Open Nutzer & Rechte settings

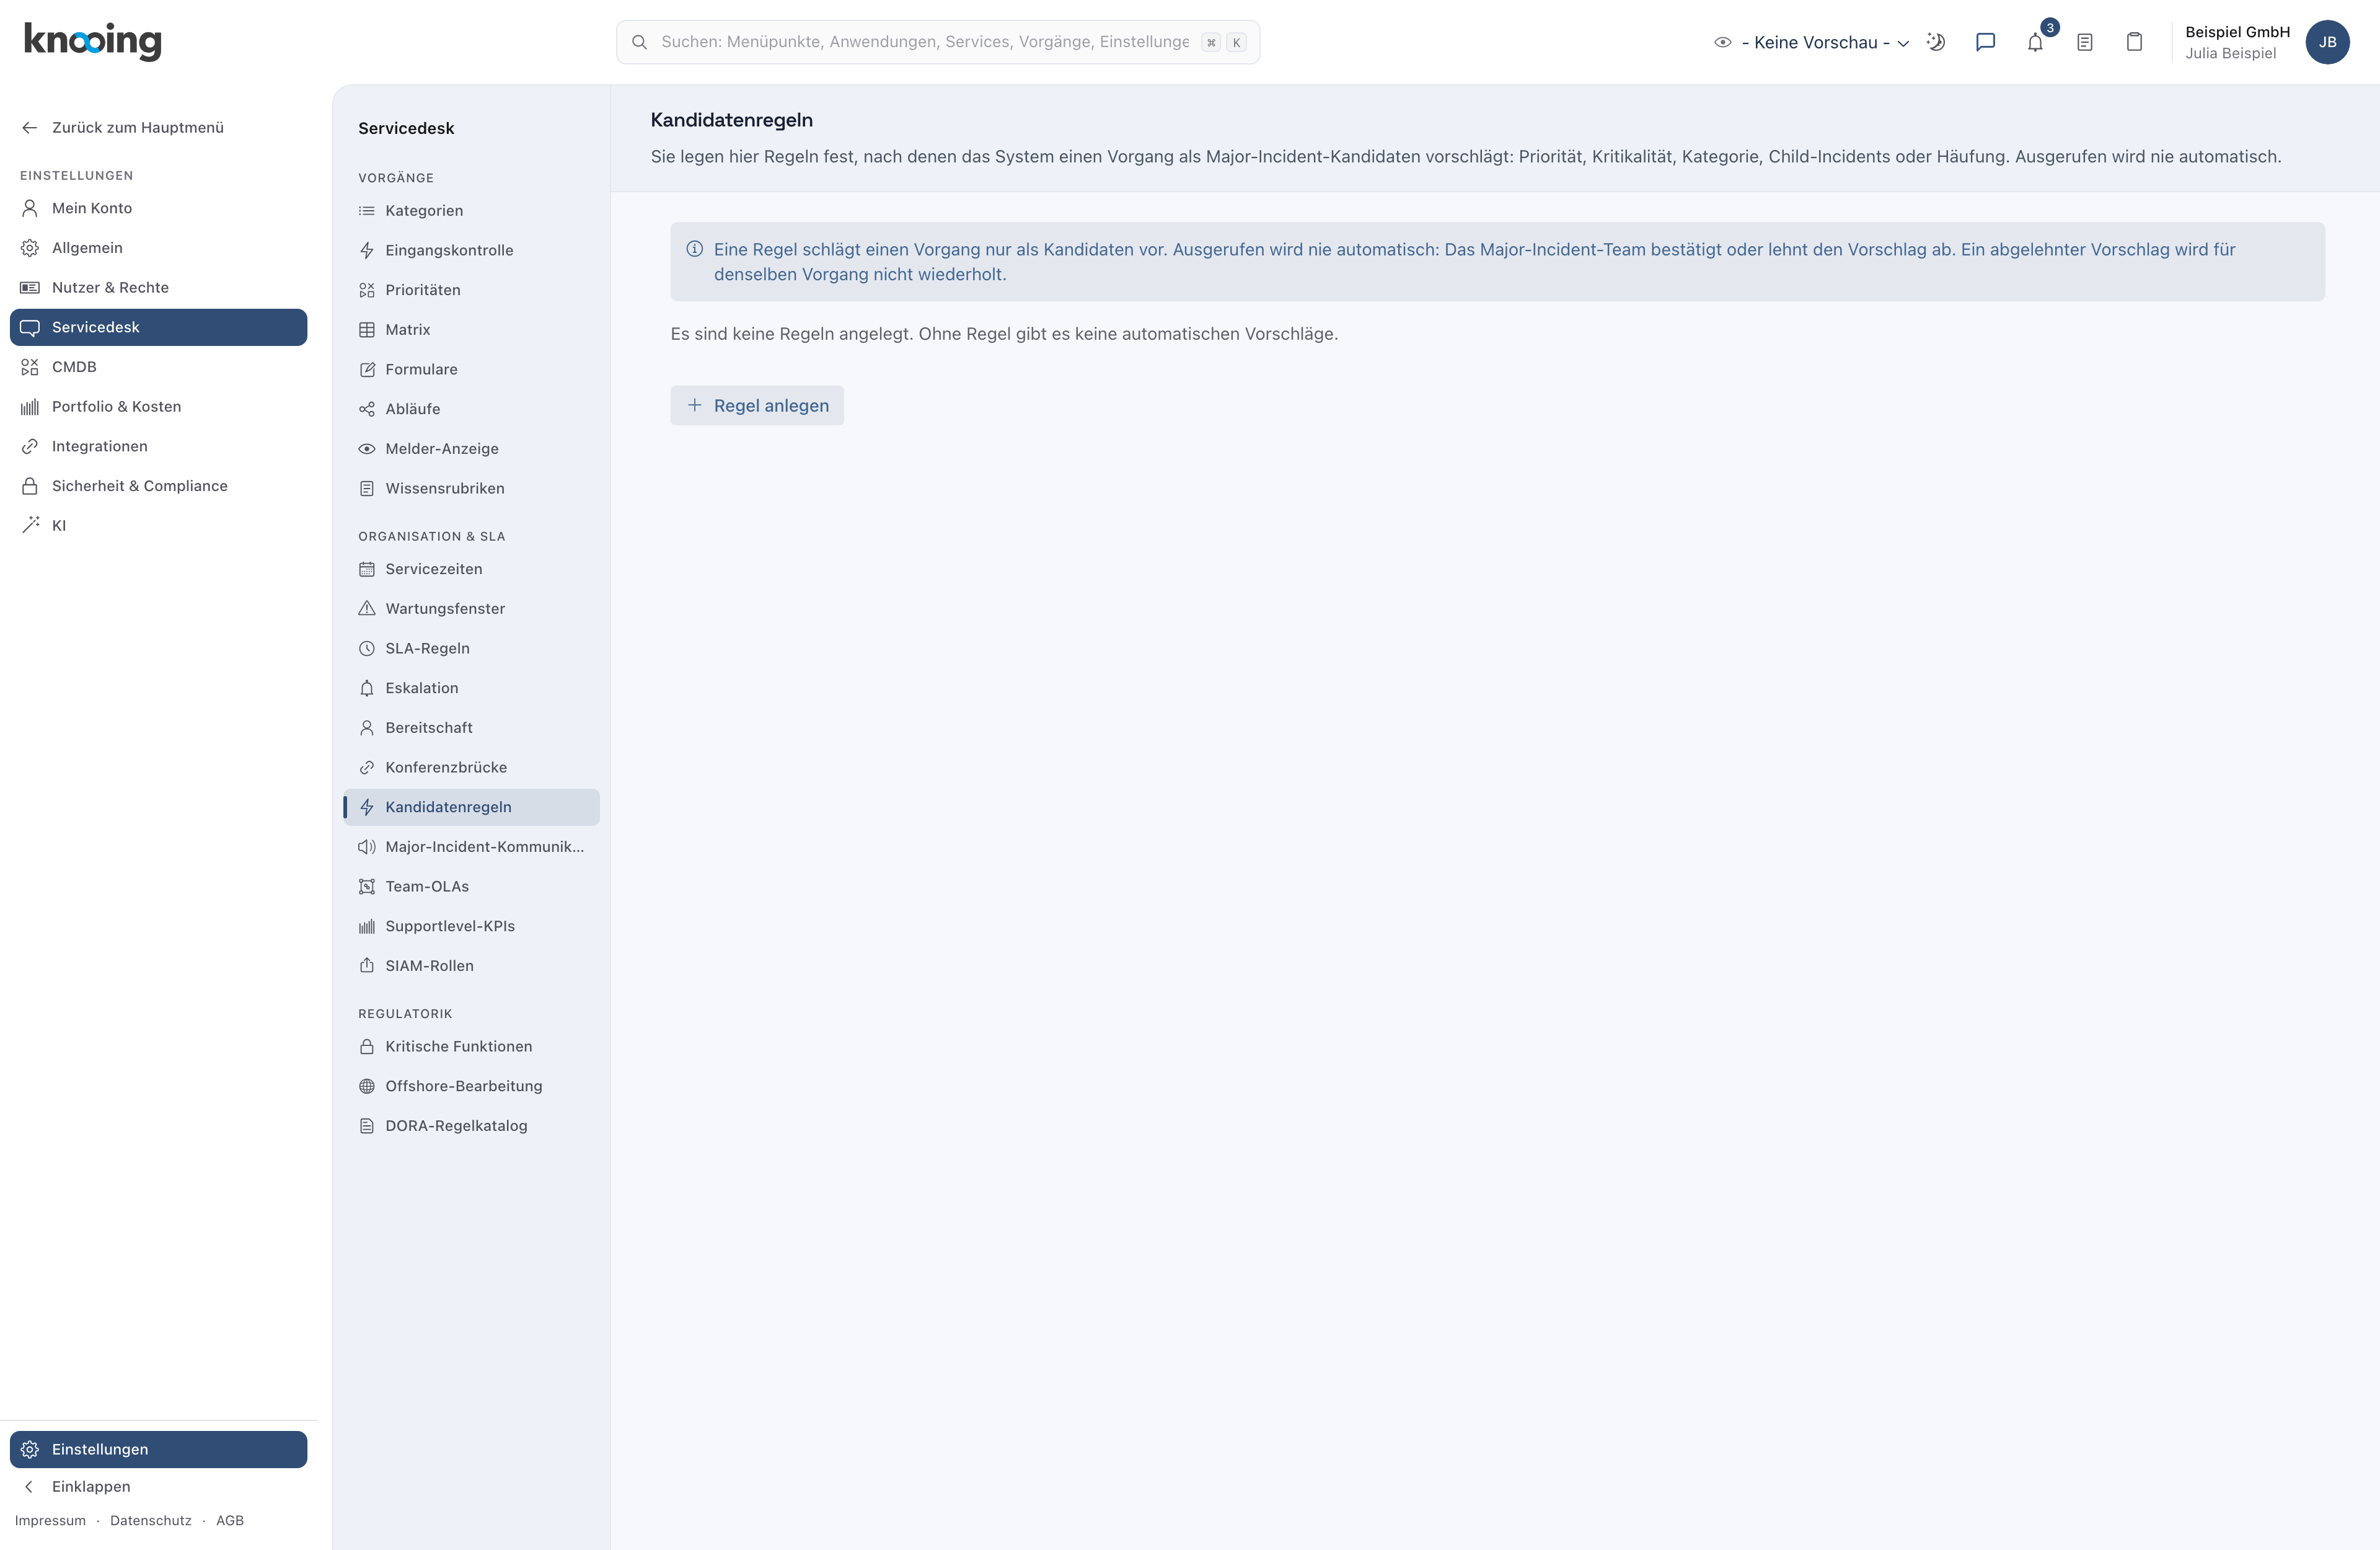[158, 287]
